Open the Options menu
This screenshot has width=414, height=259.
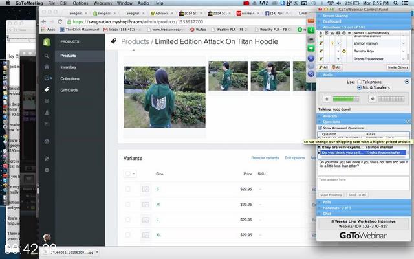click(80, 3)
